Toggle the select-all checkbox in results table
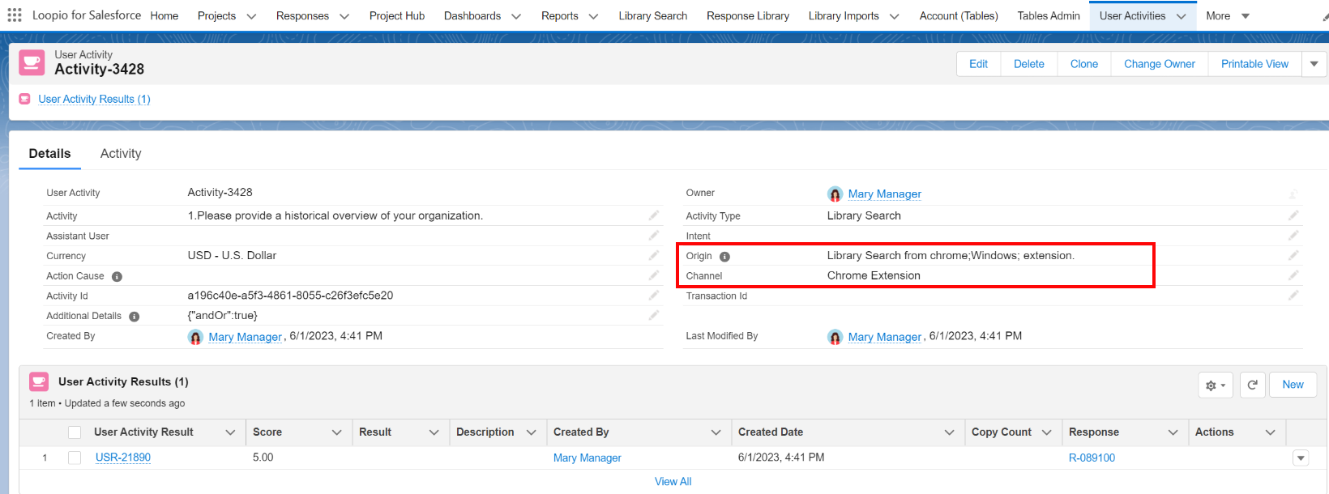 [x=75, y=432]
